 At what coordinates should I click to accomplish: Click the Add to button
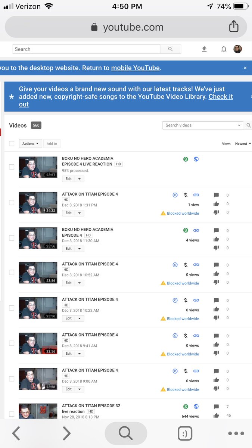52,144
